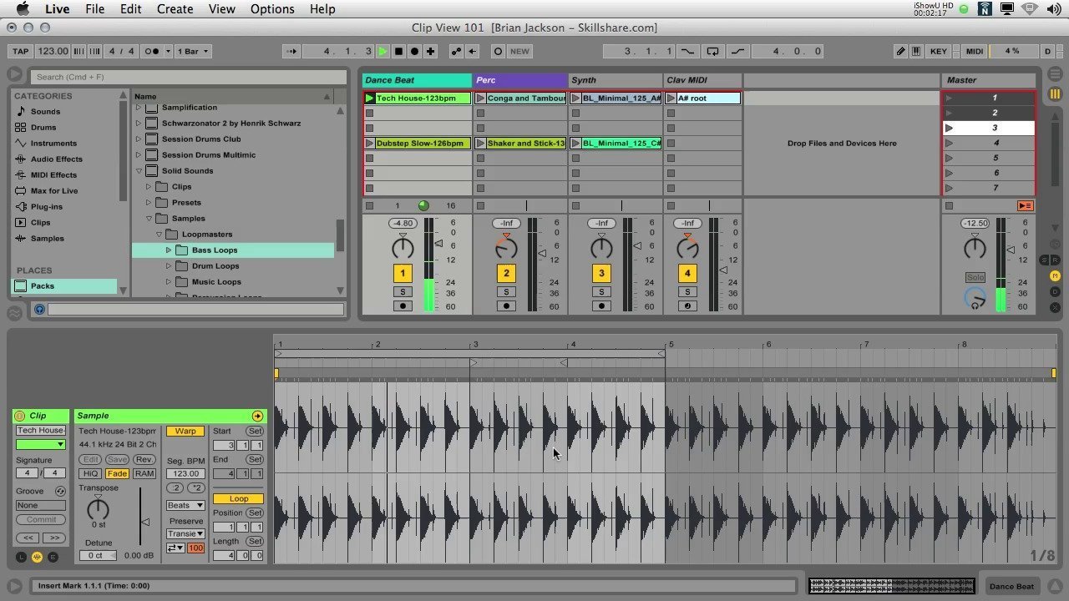
Task: Toggle the Warp button
Action: coord(185,432)
